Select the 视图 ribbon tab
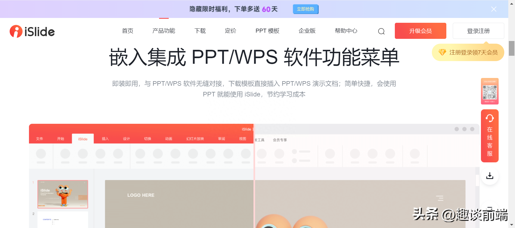The width and height of the screenshot is (515, 228). click(243, 139)
